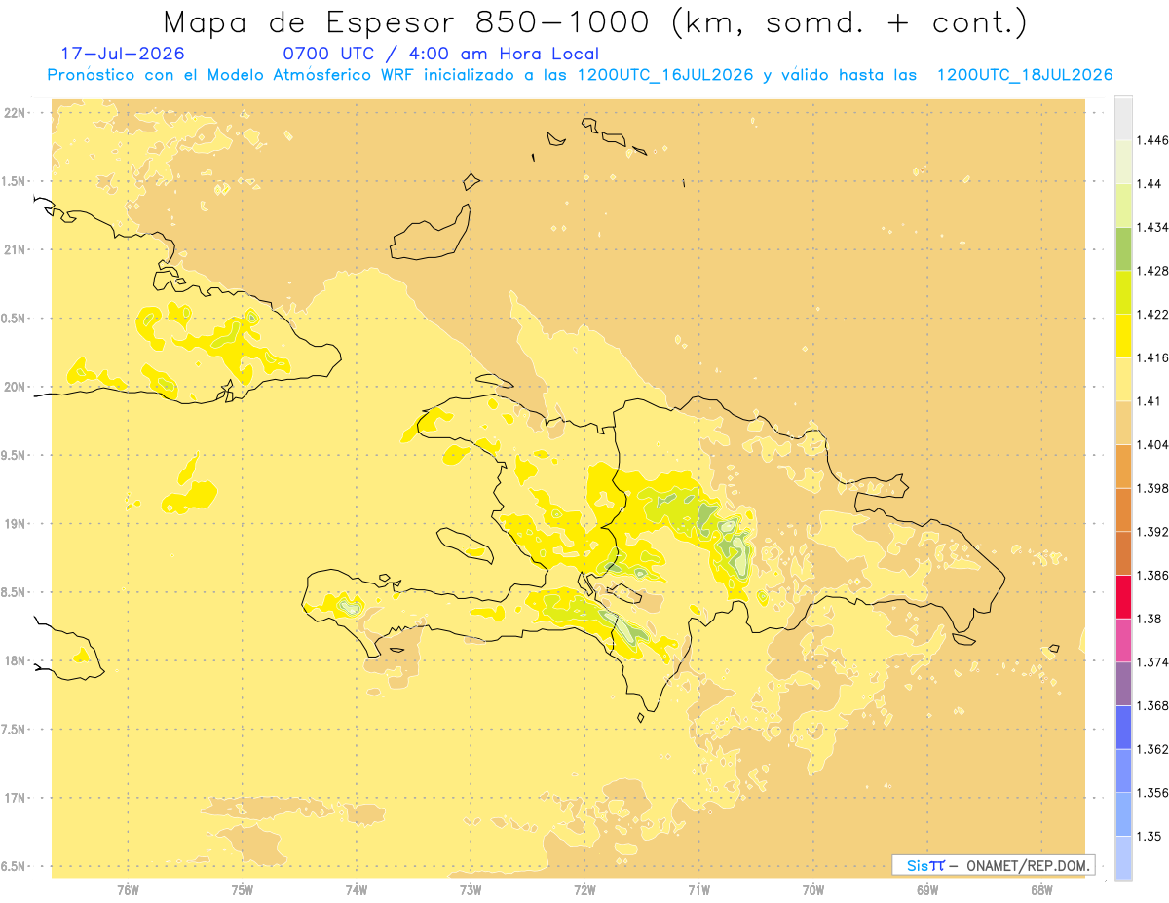Viewport: 1169px width, 903px height.
Task: Click the '71W' longitude label
Action: [x=698, y=889]
